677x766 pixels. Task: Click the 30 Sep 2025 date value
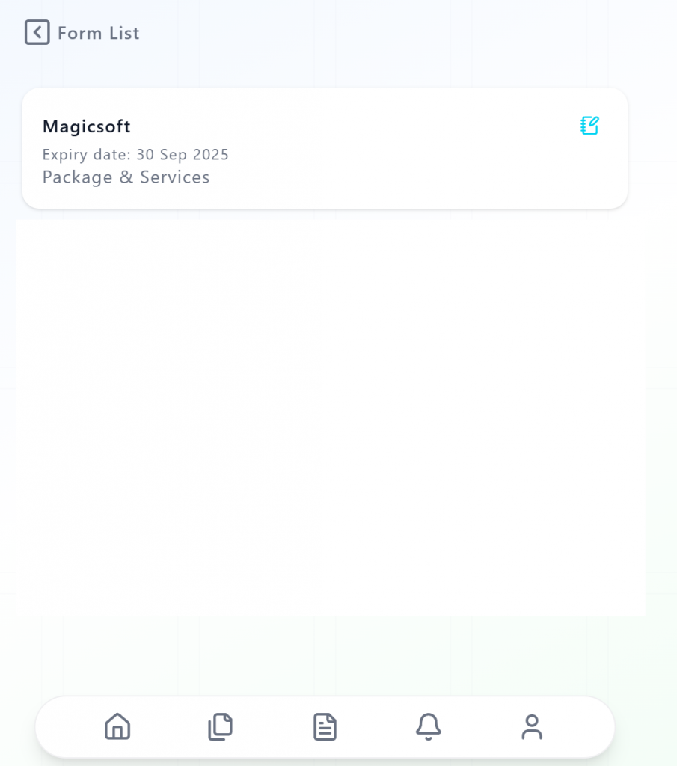(183, 154)
